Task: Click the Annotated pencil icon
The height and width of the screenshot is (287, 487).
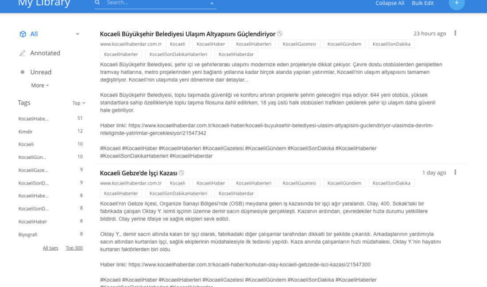Action: click(23, 53)
